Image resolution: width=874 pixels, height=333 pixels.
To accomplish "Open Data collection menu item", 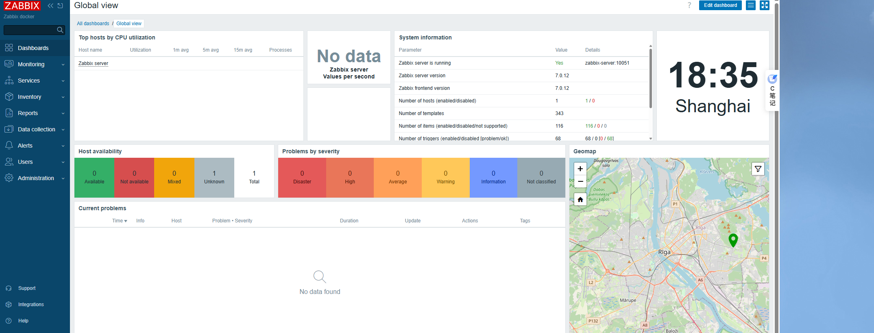I will pos(35,129).
